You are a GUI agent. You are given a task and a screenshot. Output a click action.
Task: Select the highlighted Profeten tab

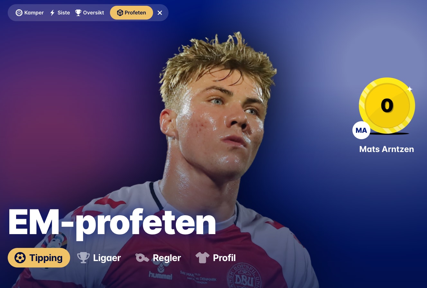pyautogui.click(x=132, y=13)
